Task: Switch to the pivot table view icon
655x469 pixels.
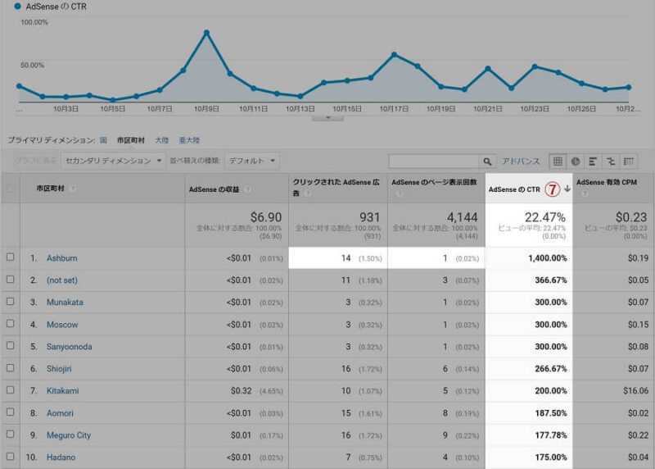Action: tap(629, 161)
